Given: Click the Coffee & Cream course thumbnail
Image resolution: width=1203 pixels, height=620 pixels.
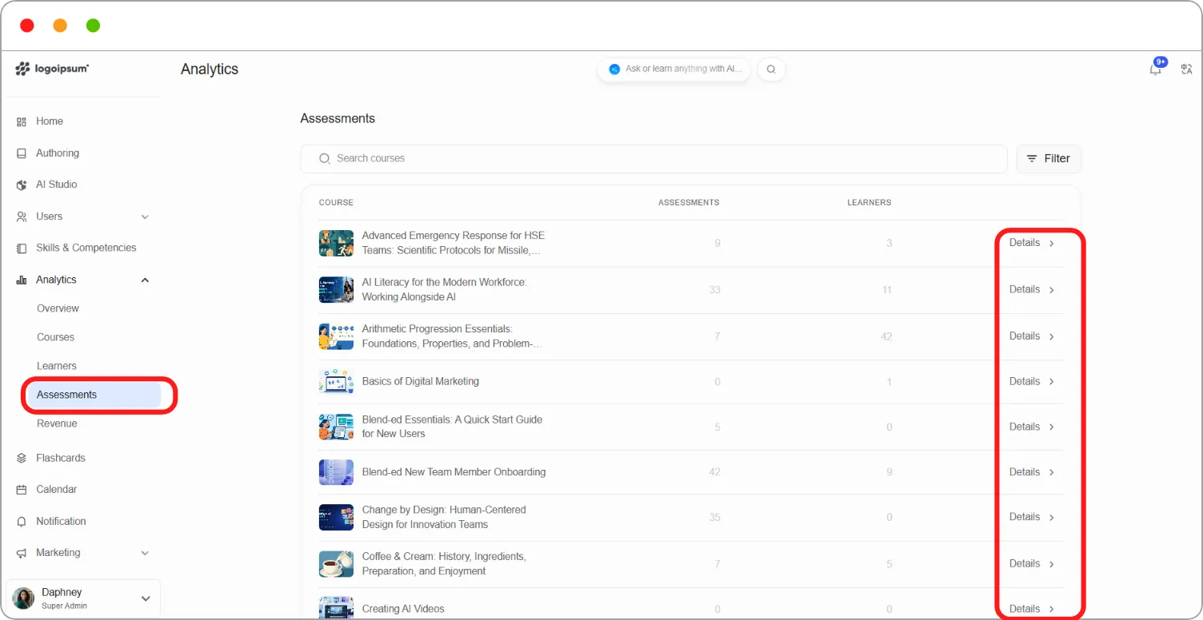Looking at the screenshot, I should (336, 564).
